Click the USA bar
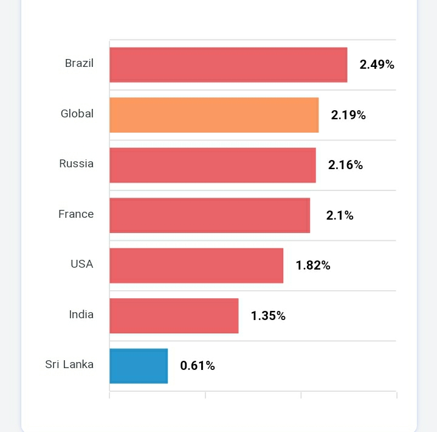This screenshot has width=437, height=432. [x=196, y=265]
